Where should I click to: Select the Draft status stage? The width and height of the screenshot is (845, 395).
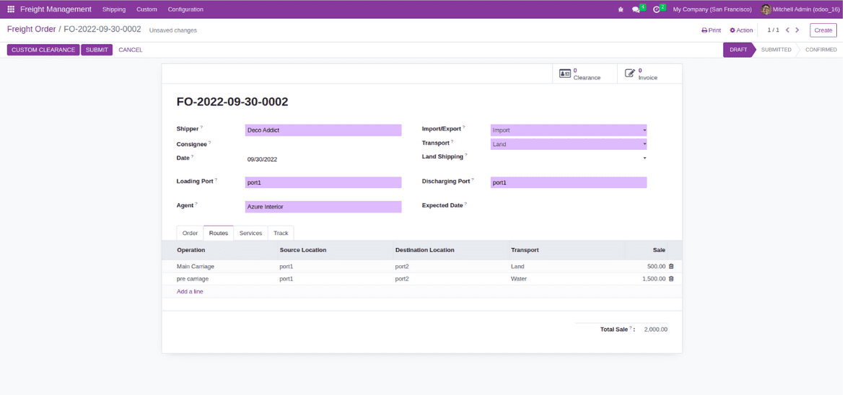coord(738,50)
